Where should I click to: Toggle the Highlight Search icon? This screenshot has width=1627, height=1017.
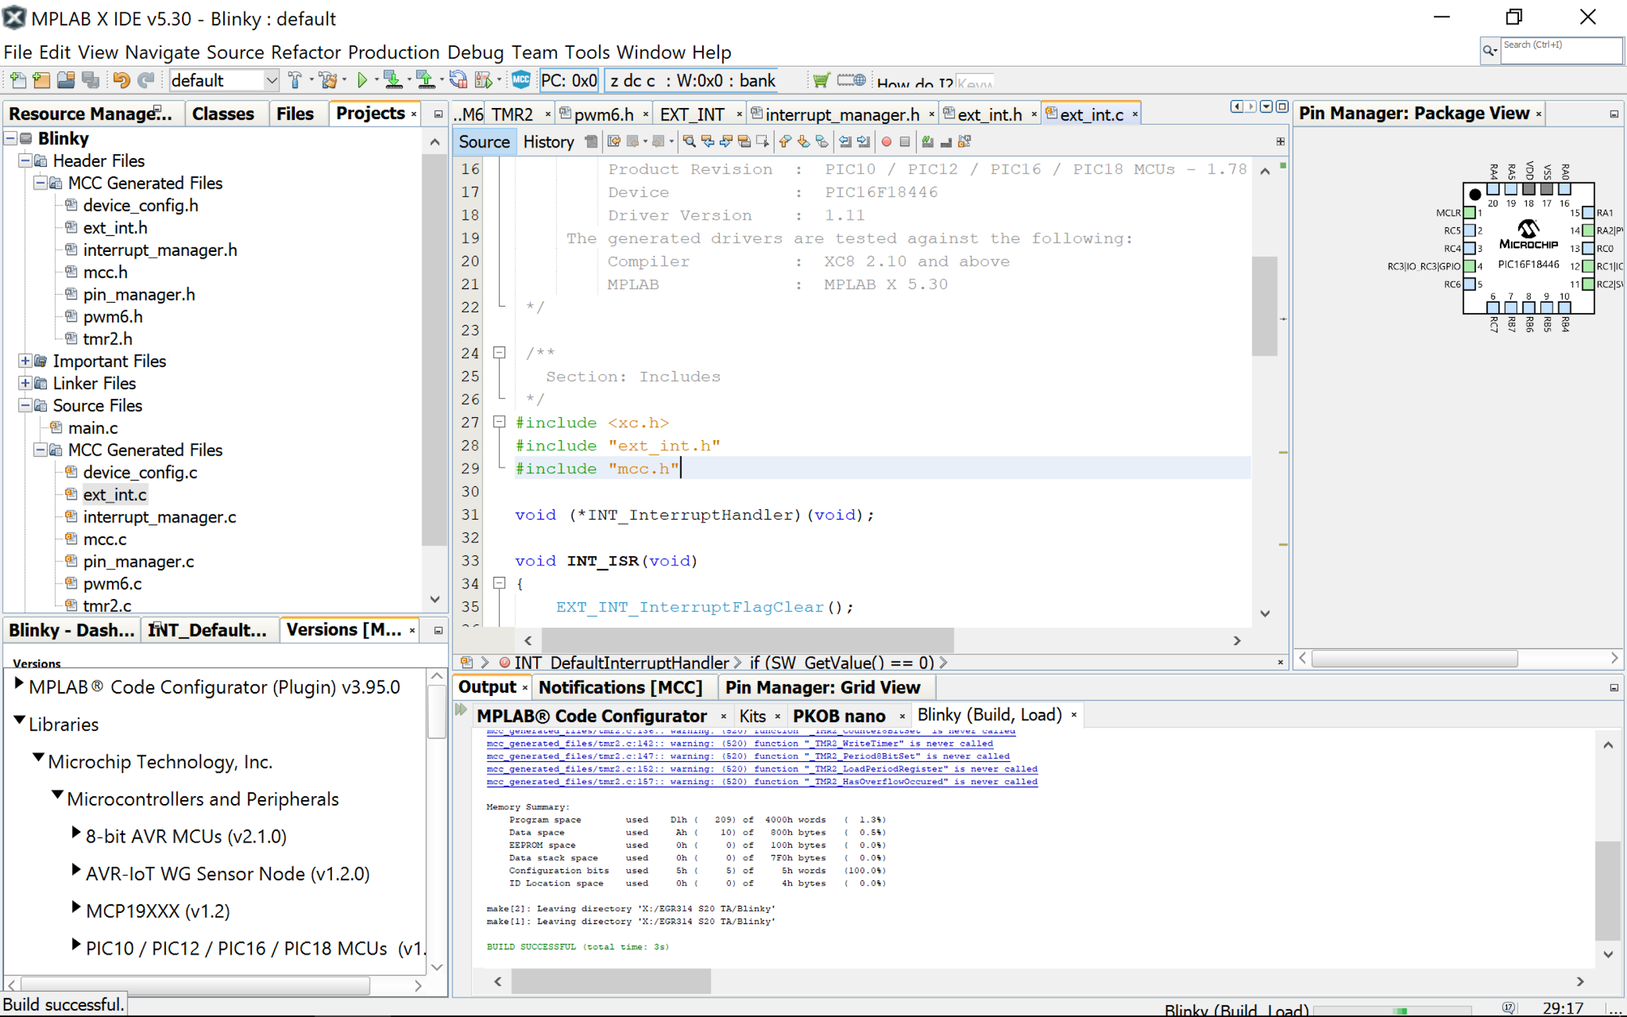click(x=745, y=142)
